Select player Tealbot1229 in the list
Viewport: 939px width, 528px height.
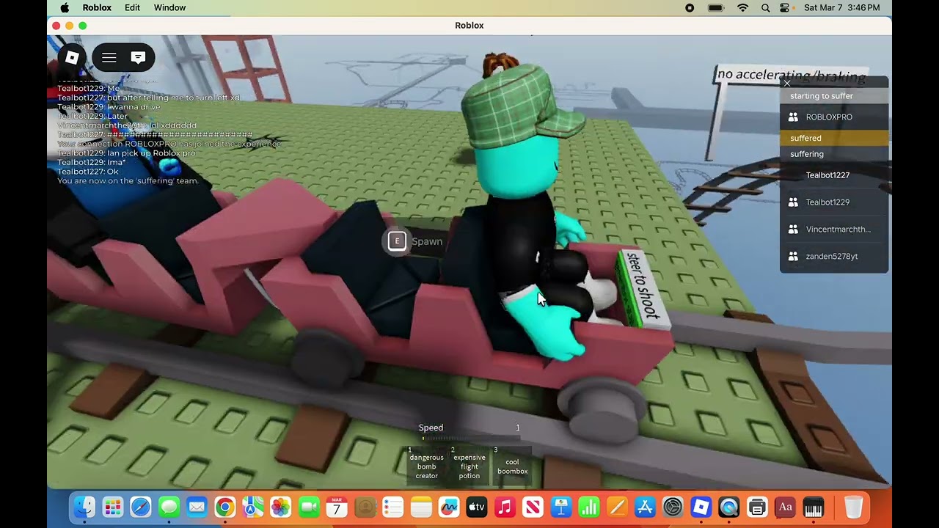834,202
